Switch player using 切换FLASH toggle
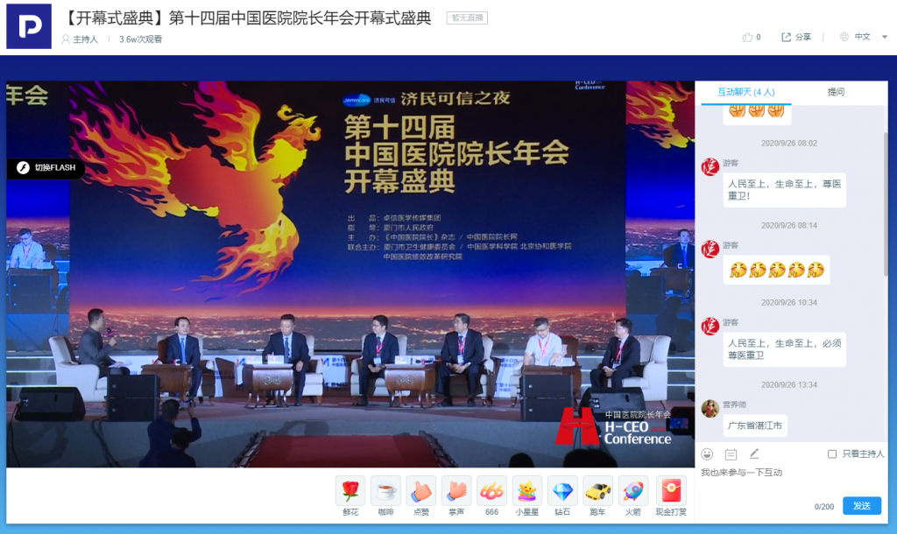Screen dimensions: 897x534 (46, 167)
